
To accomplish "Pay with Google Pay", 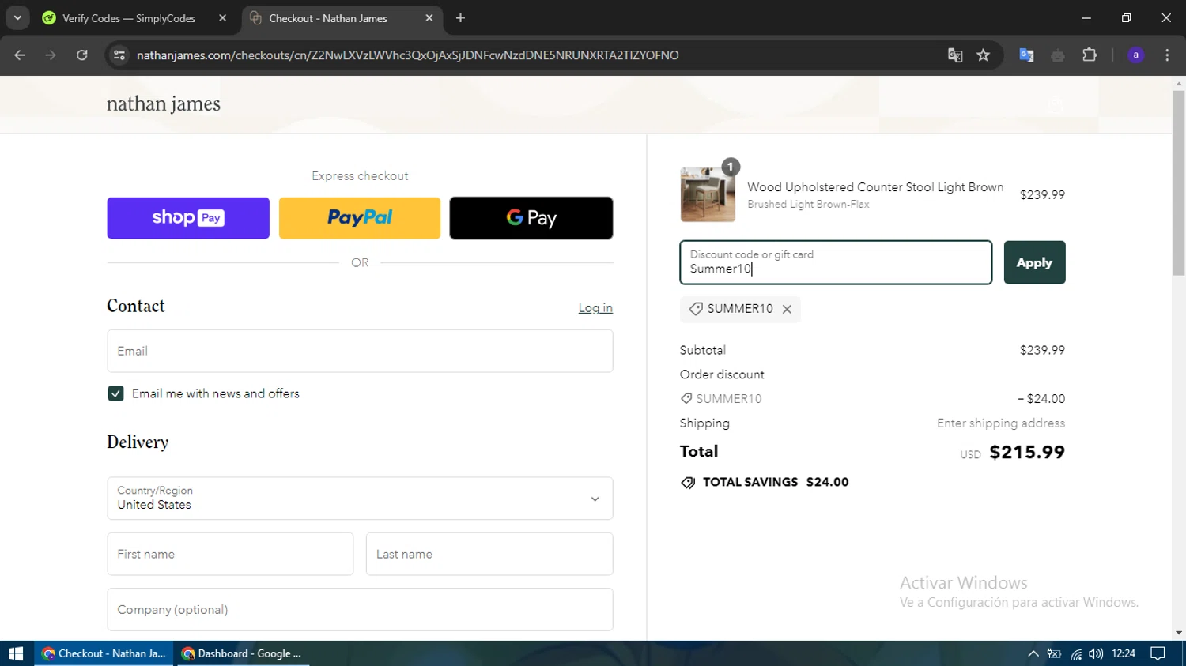I will click(531, 218).
